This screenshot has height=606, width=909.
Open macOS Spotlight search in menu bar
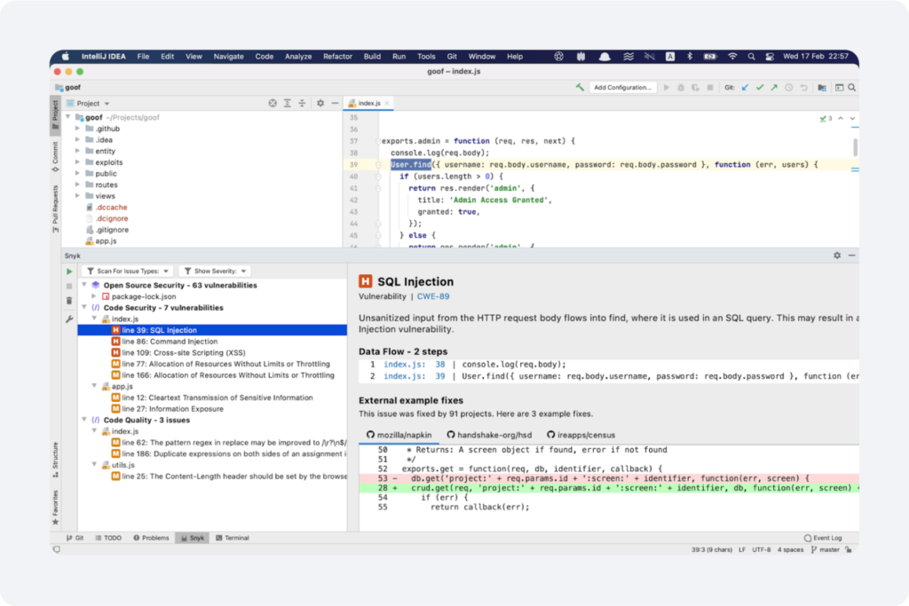pyautogui.click(x=751, y=57)
